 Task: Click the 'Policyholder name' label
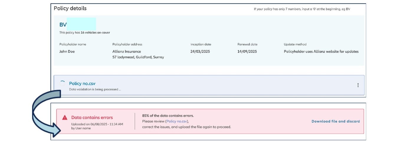coord(73,44)
